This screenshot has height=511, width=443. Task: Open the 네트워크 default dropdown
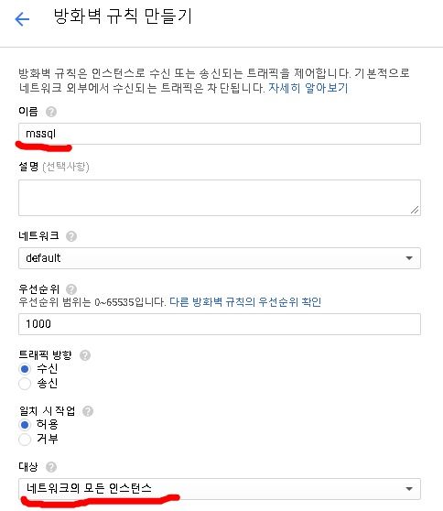click(220, 258)
